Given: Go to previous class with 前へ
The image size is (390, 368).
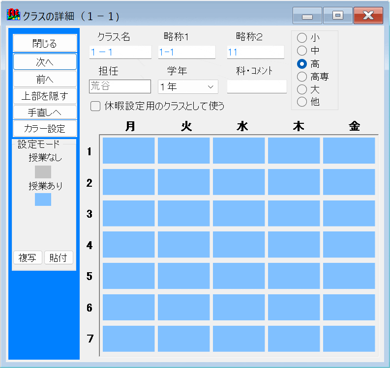Looking at the screenshot, I should point(45,79).
